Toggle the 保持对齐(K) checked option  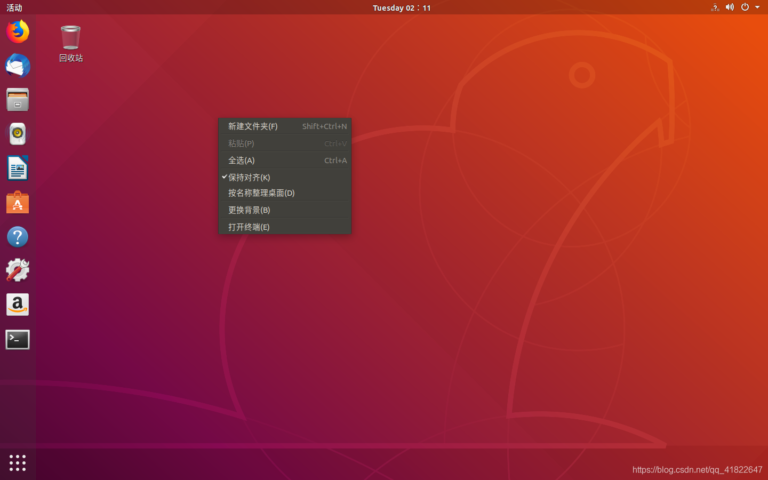point(285,177)
